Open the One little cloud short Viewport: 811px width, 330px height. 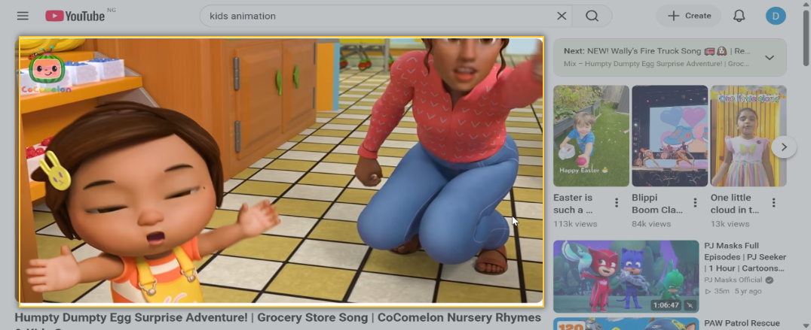point(748,135)
